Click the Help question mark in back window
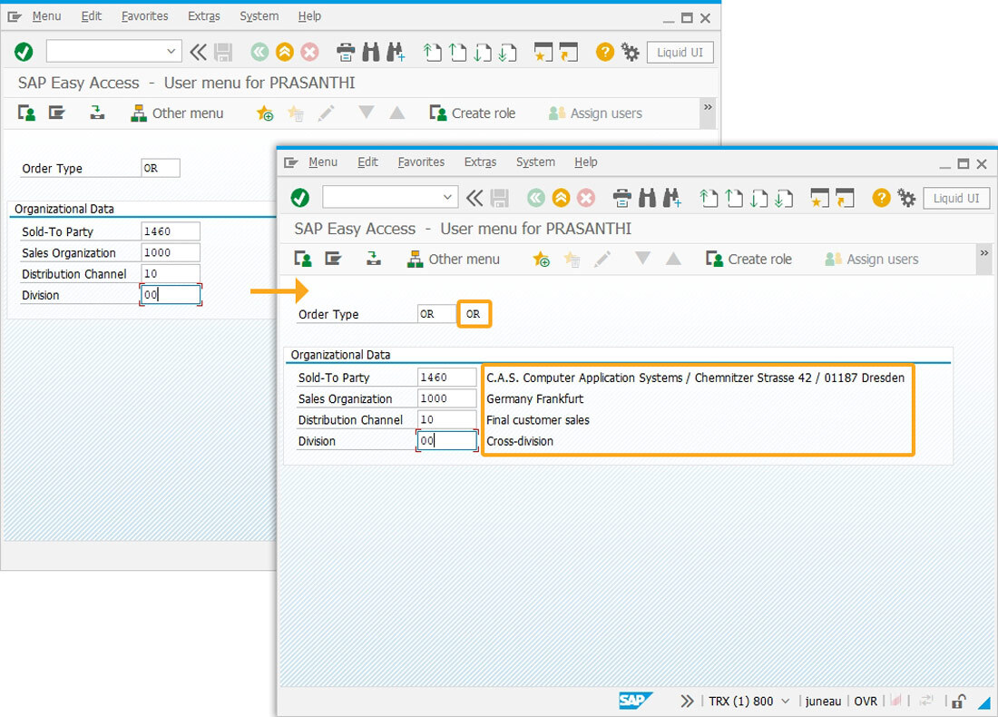Viewport: 998px width, 717px height. click(604, 53)
